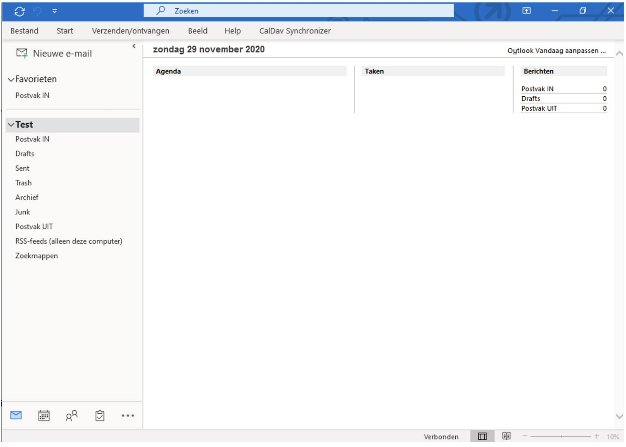Open Outlook Vandaag aanpassen settings
626x447 pixels.
(x=557, y=51)
